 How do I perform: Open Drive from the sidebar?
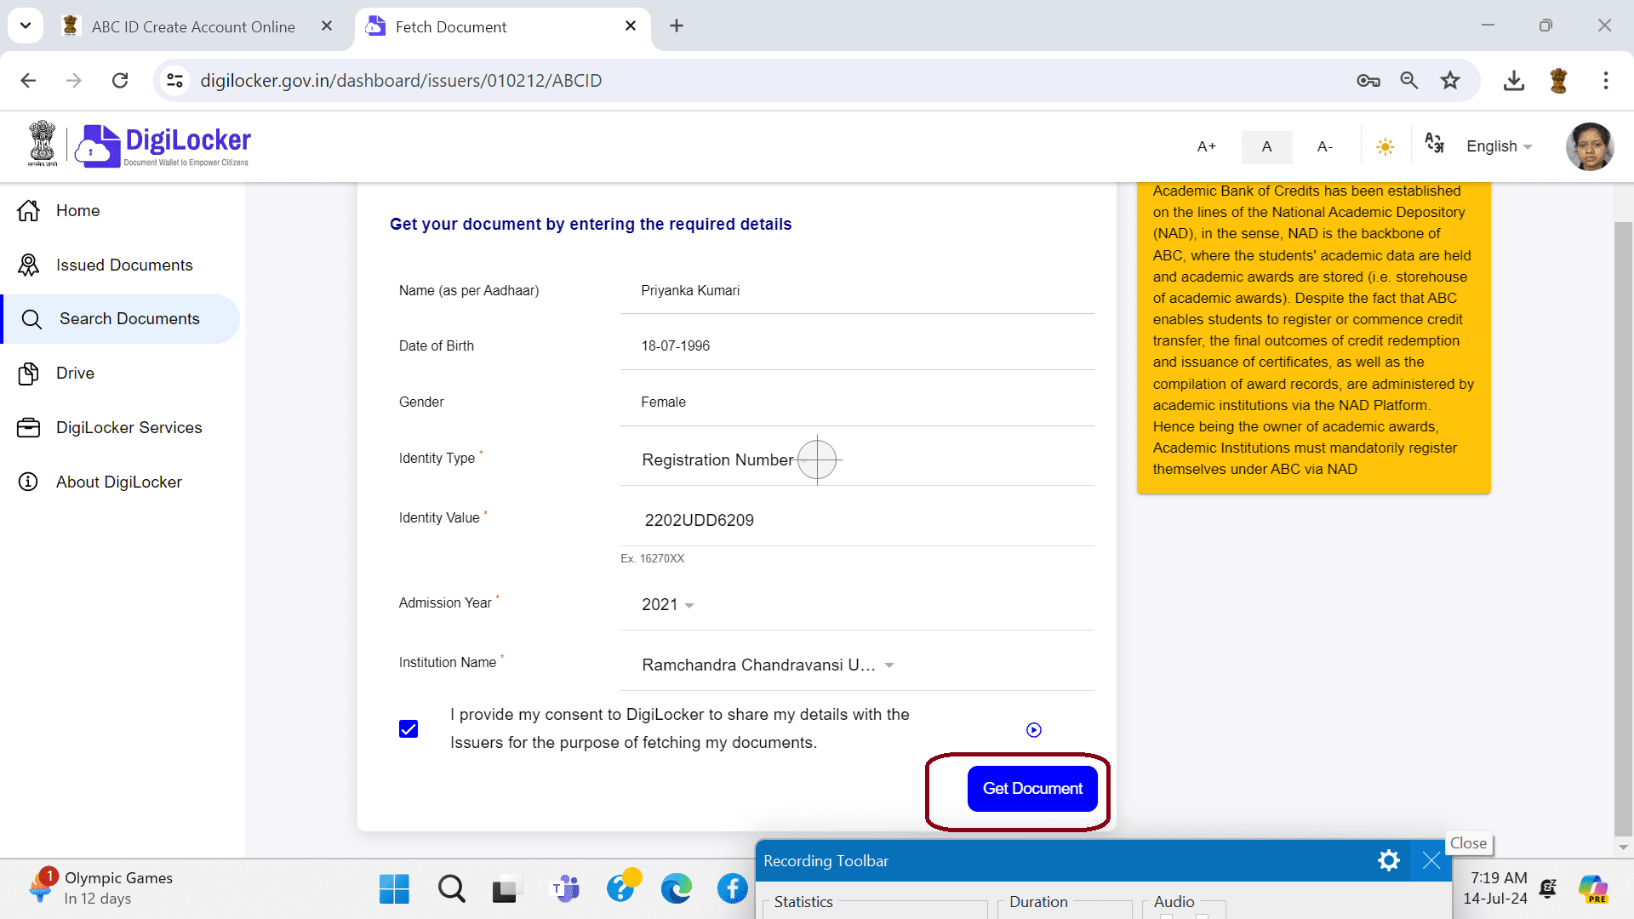56,374
